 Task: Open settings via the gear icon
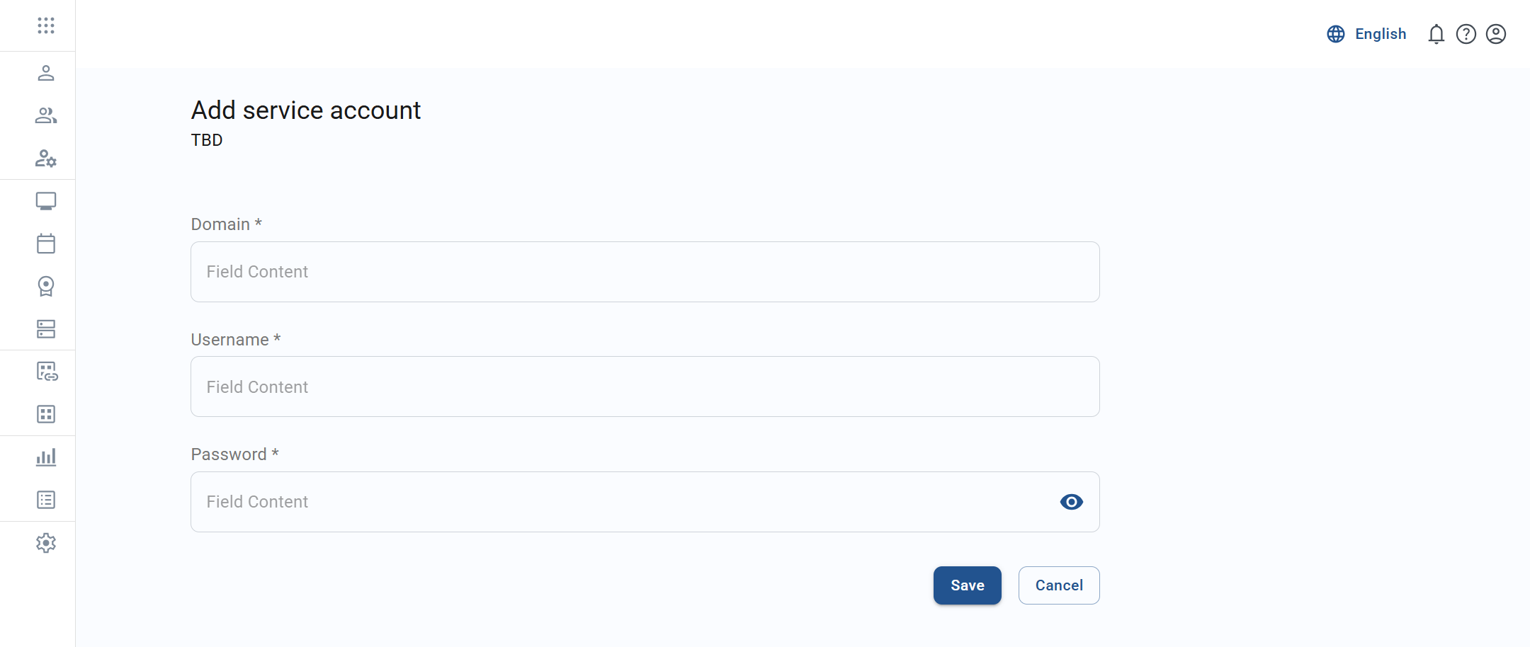click(x=47, y=542)
